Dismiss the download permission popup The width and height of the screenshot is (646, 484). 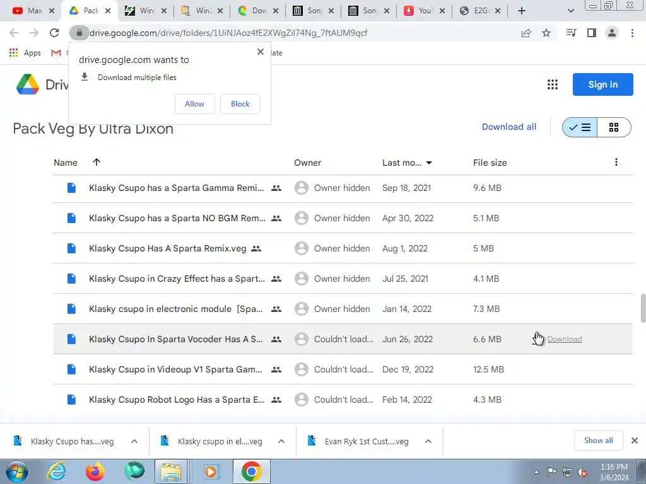261,52
